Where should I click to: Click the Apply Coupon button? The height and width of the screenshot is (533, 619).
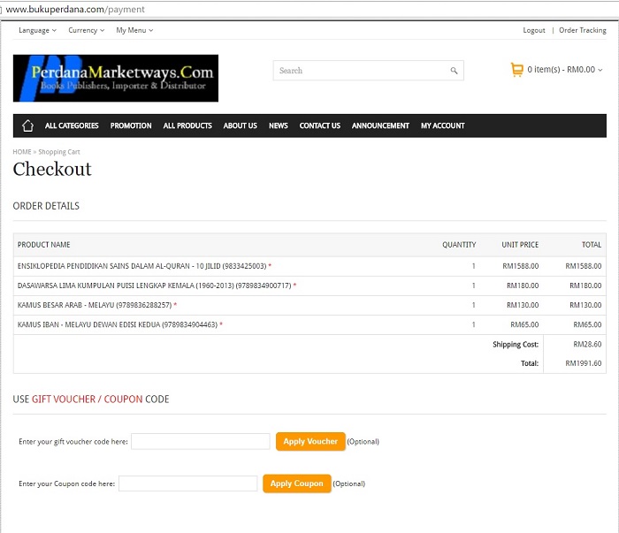pos(297,484)
